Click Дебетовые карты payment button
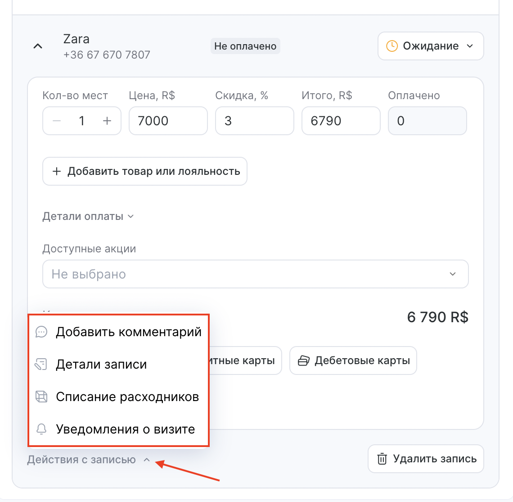Image resolution: width=513 pixels, height=502 pixels. point(353,361)
